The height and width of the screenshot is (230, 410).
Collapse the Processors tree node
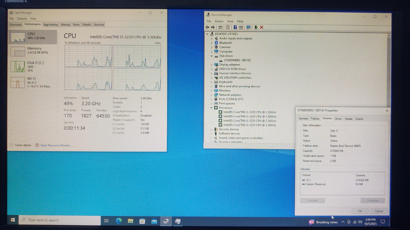tap(212, 108)
